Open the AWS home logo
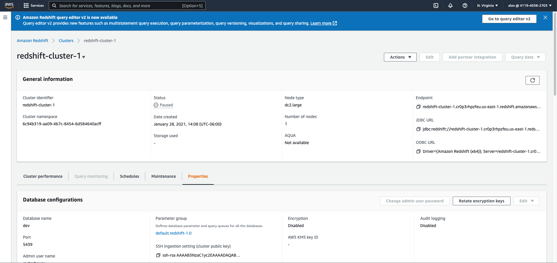This screenshot has width=557, height=263. [9, 6]
